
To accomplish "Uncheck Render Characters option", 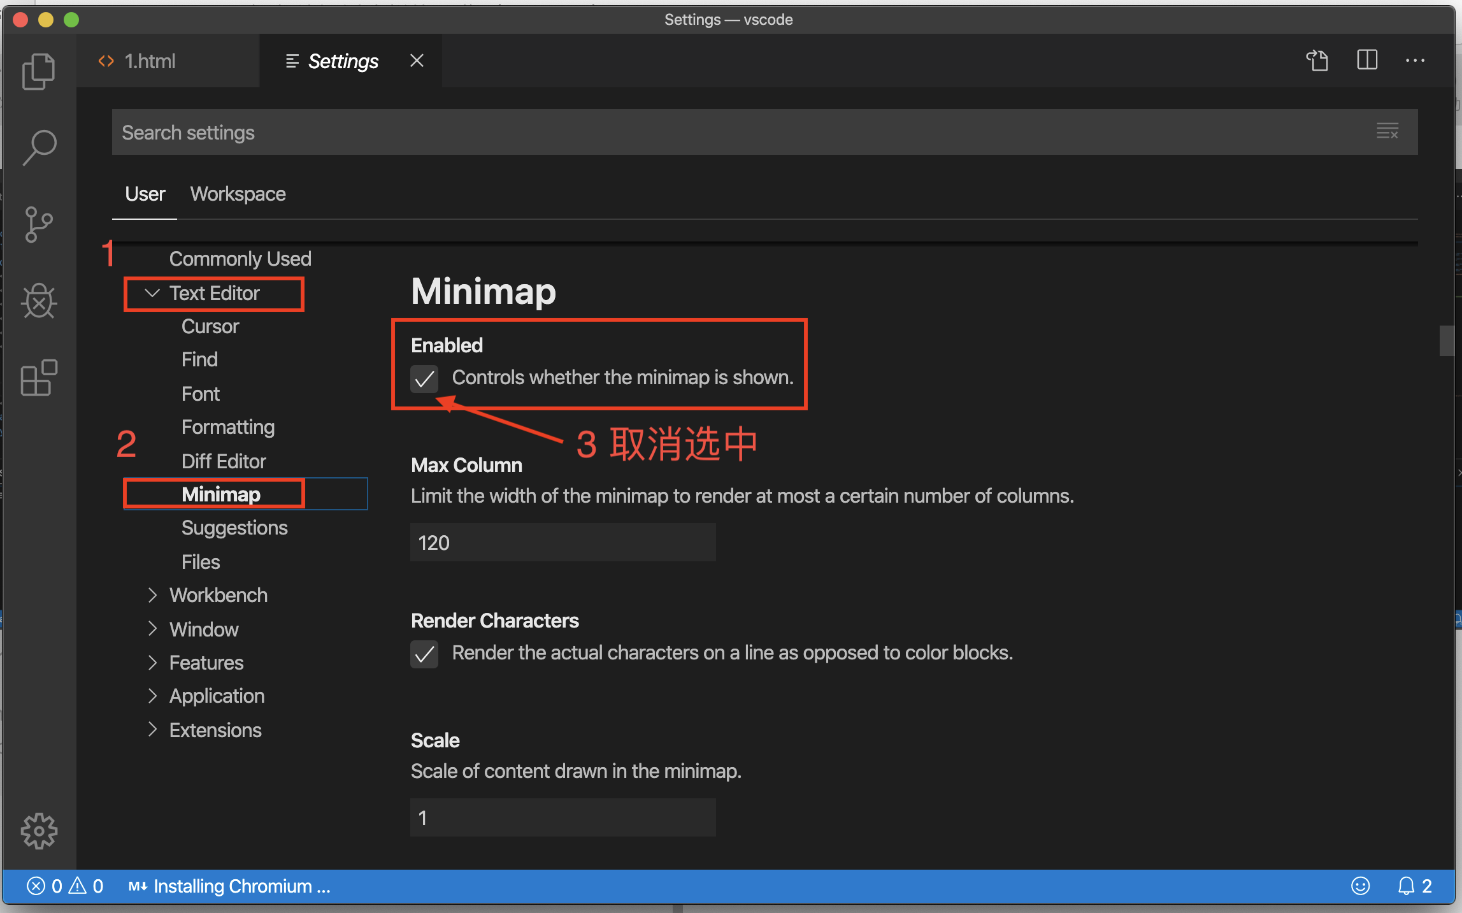I will (x=424, y=654).
